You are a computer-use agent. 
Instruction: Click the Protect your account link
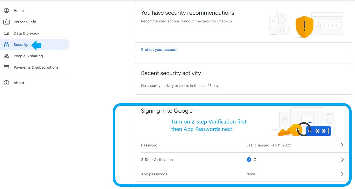pos(159,50)
